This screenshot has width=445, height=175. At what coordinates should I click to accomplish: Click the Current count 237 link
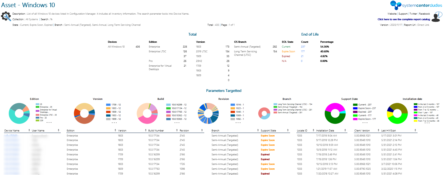303,47
